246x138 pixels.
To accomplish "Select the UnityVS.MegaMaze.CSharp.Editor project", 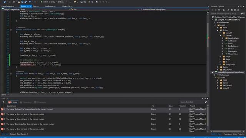I will [231, 72].
